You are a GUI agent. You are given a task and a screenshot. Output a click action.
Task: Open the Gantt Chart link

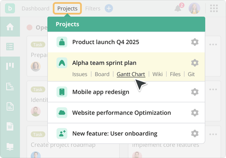coord(131,74)
